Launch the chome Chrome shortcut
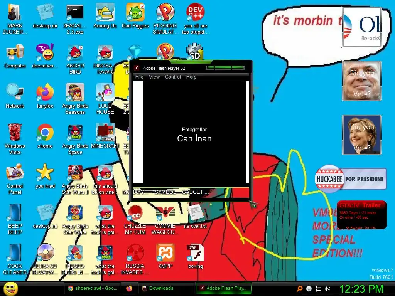This screenshot has height=296, width=395. (45, 136)
